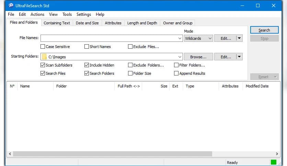Select the Files and Folders tab
This screenshot has width=287, height=166.
tap(24, 22)
